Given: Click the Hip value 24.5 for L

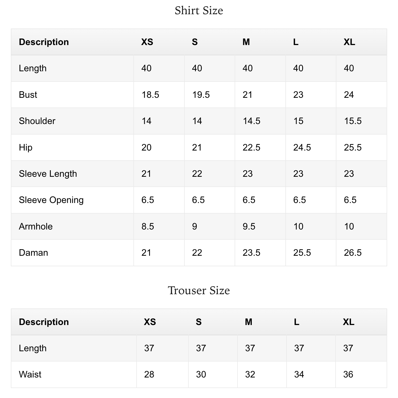Looking at the screenshot, I should point(302,147).
